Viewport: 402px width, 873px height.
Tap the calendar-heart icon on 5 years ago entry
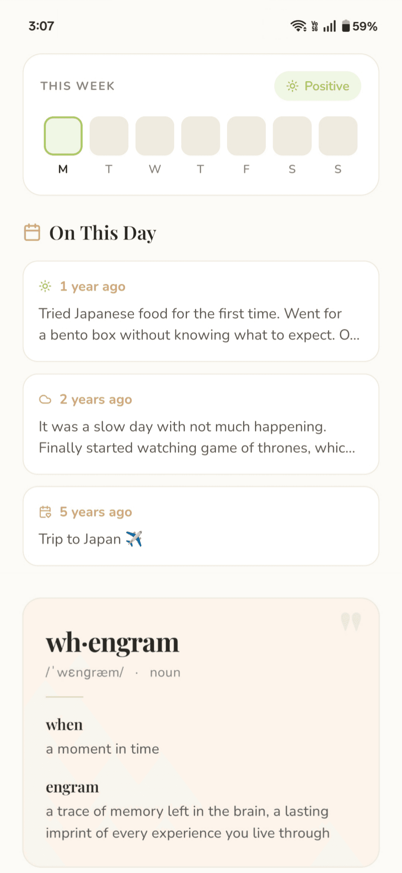pyautogui.click(x=45, y=512)
